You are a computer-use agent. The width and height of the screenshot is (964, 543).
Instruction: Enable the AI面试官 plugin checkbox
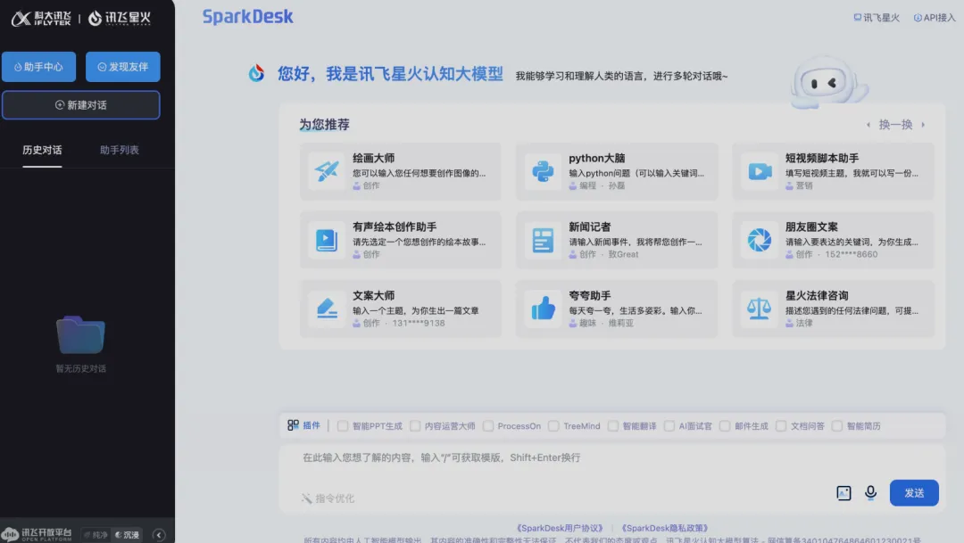669,425
